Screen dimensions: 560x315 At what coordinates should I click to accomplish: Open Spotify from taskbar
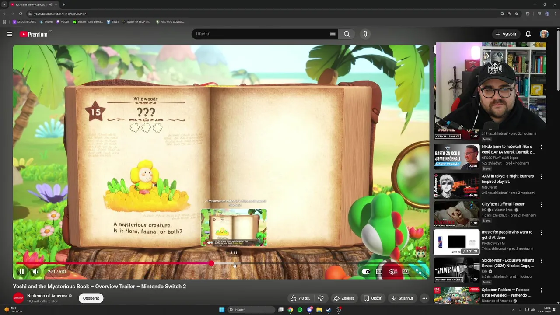pos(300,310)
